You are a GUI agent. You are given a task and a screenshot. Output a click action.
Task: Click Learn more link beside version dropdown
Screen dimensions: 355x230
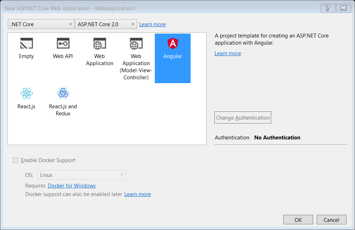152,24
